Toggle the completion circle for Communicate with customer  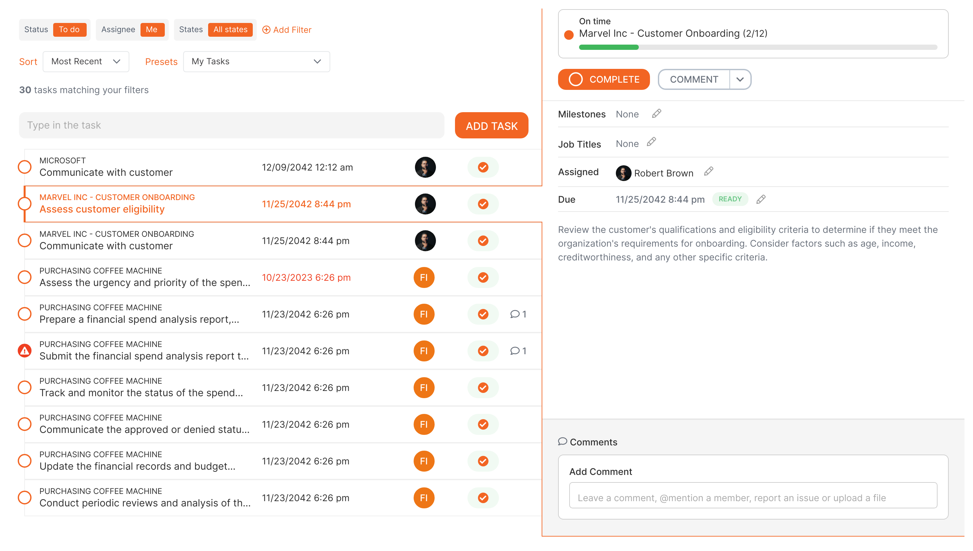(25, 167)
